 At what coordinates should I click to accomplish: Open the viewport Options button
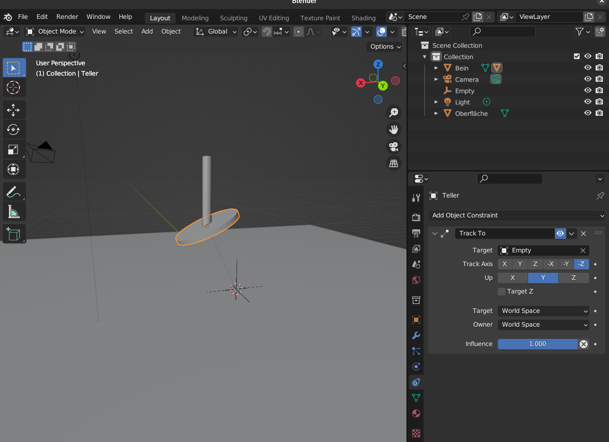coord(384,46)
